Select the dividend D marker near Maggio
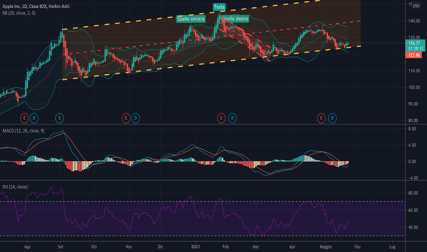Viewport: 427px width, 252px height. tap(332, 118)
